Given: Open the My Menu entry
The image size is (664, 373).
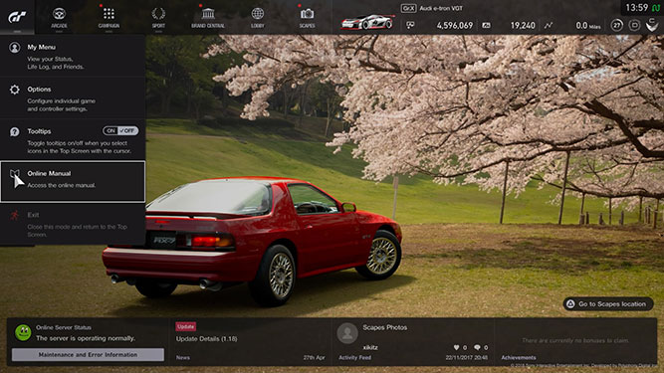Looking at the screenshot, I should 73,56.
